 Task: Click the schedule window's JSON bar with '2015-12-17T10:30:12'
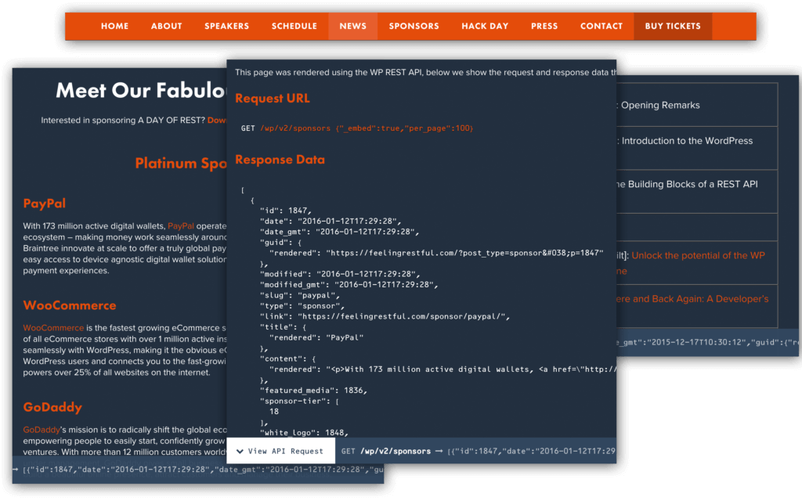coord(707,343)
